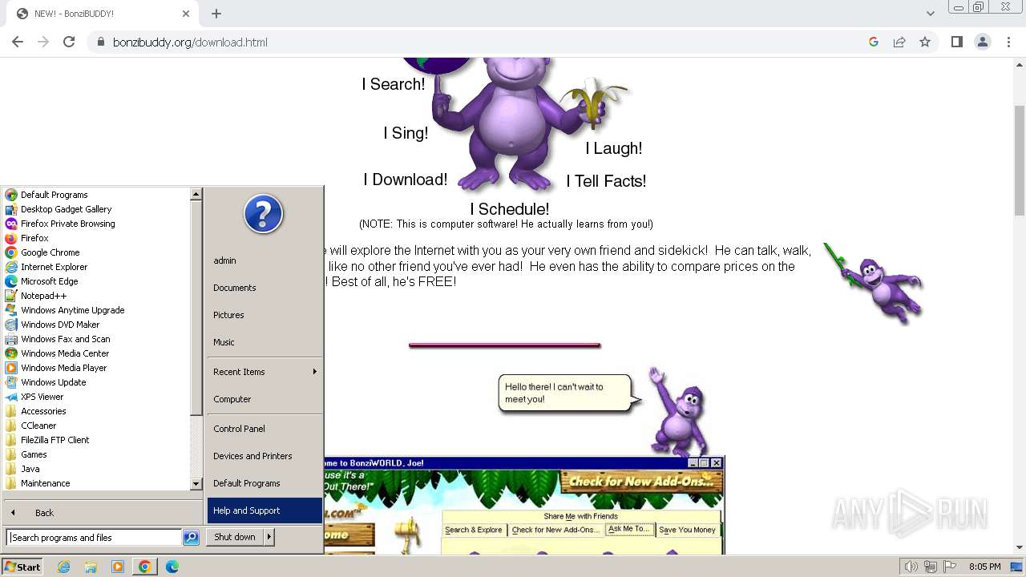Image resolution: width=1026 pixels, height=577 pixels.
Task: Focus the Search programs and files box
Action: click(94, 538)
